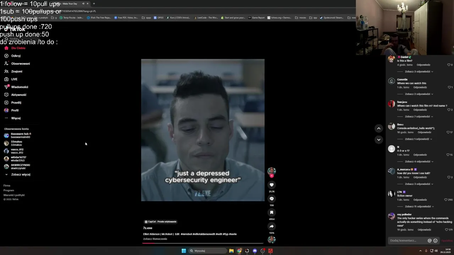454x255 pixels.
Task: Expand 'Zobacz 11 odpowiedzi' under LTN
Action: 420,206
